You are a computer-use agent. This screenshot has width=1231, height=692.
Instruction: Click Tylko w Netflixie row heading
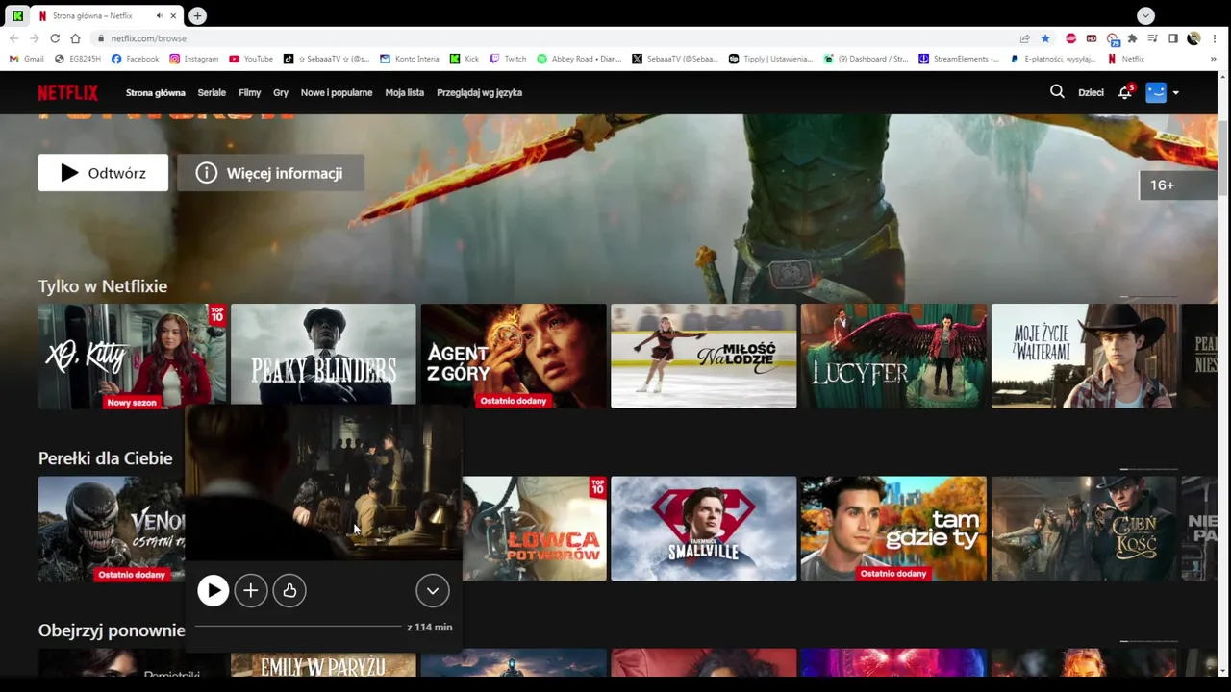[x=103, y=286]
